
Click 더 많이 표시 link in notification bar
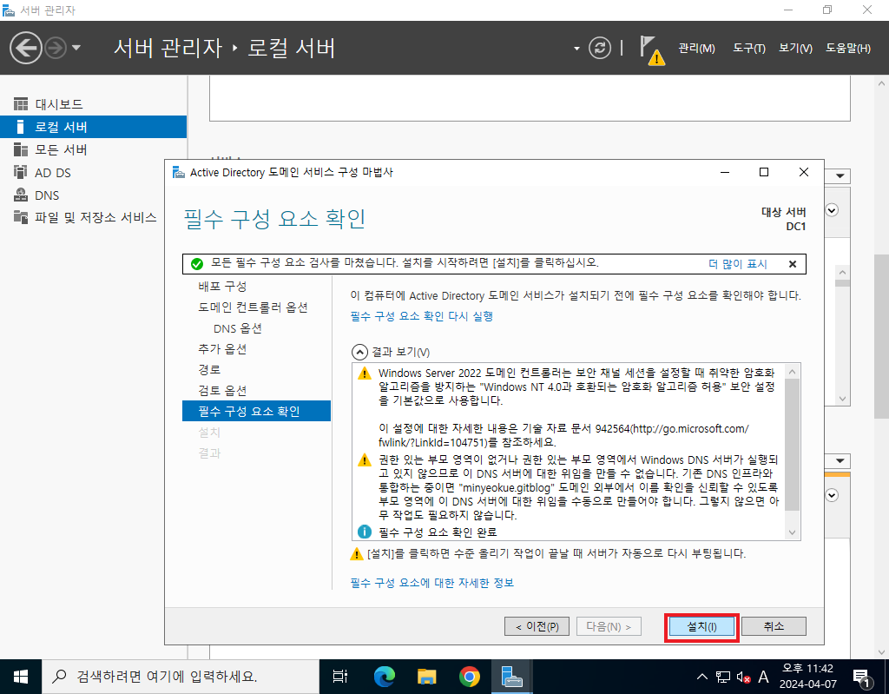pyautogui.click(x=738, y=264)
